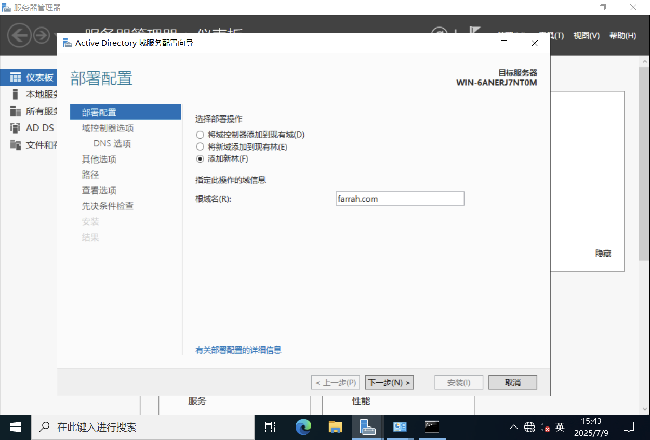Click the 本地服务器 icon in Server Manager sidebar
Image resolution: width=650 pixels, height=440 pixels.
point(16,95)
